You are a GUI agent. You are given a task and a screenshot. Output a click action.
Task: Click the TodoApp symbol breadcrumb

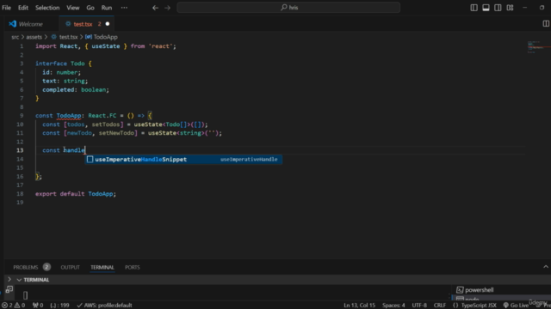pyautogui.click(x=105, y=37)
